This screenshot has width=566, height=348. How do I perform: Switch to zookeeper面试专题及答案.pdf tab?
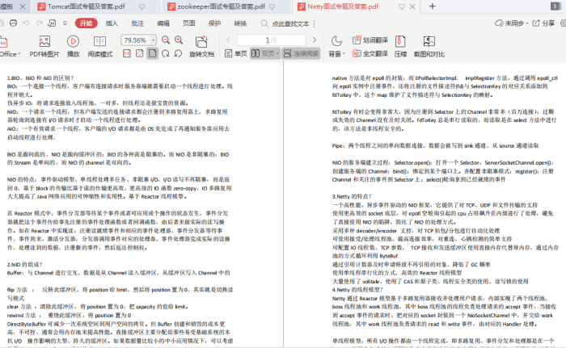(221, 6)
